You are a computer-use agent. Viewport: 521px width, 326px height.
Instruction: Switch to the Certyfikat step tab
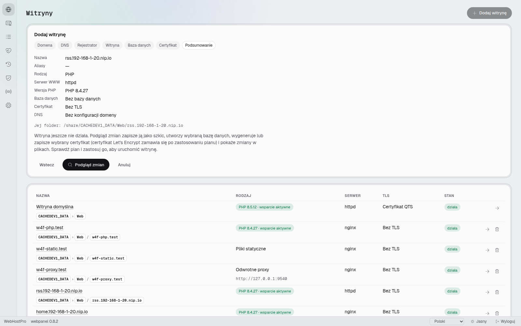(x=168, y=45)
